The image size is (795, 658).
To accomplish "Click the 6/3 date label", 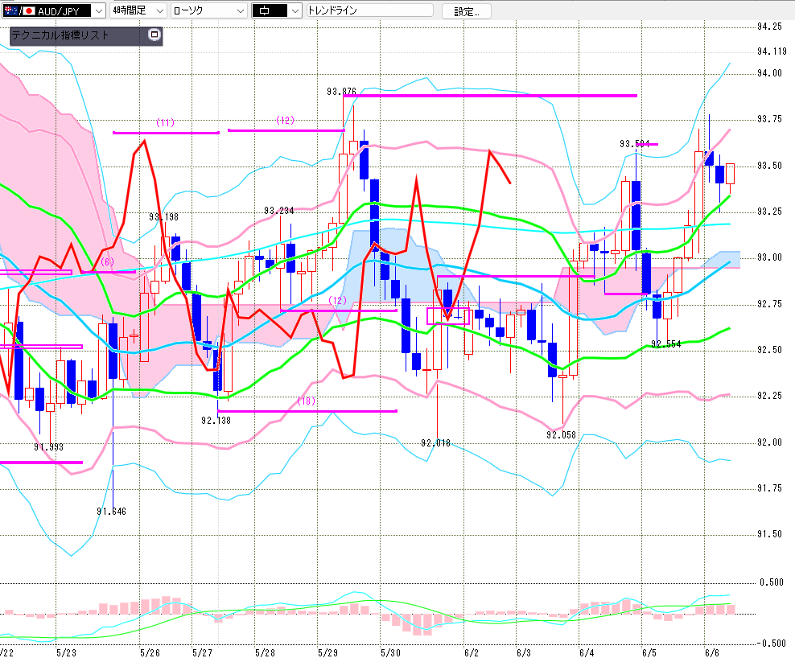I will [524, 653].
